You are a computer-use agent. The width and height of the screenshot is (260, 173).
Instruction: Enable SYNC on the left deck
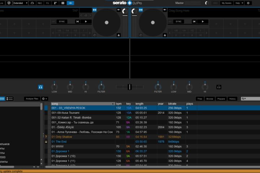(x=62, y=22)
